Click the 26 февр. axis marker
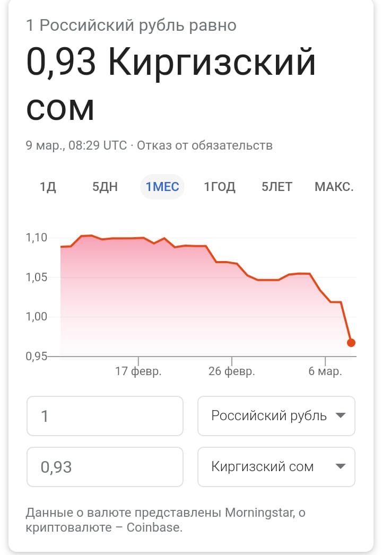This screenshot has width=382, height=555. pyautogui.click(x=231, y=371)
